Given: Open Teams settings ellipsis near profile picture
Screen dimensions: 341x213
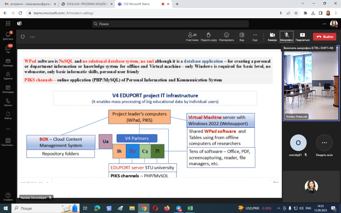Looking at the screenshot, I should 324,24.
